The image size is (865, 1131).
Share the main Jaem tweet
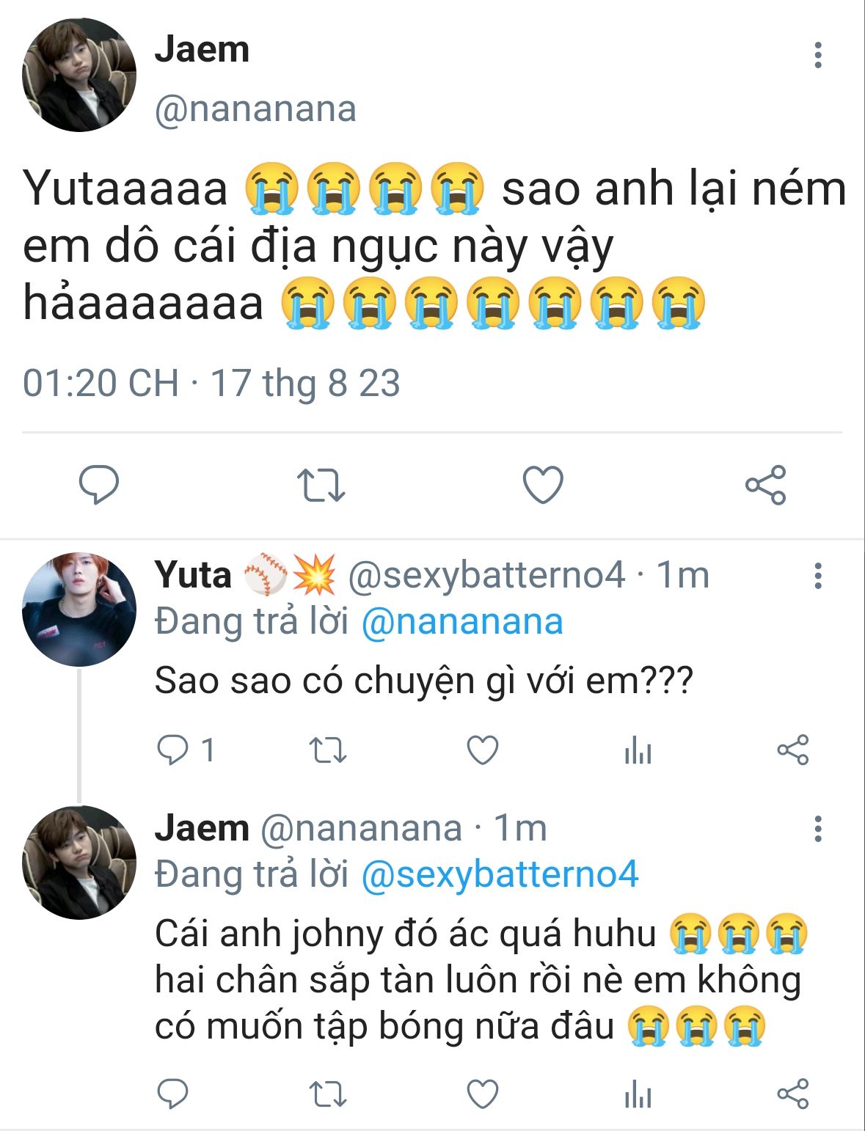coord(765,485)
